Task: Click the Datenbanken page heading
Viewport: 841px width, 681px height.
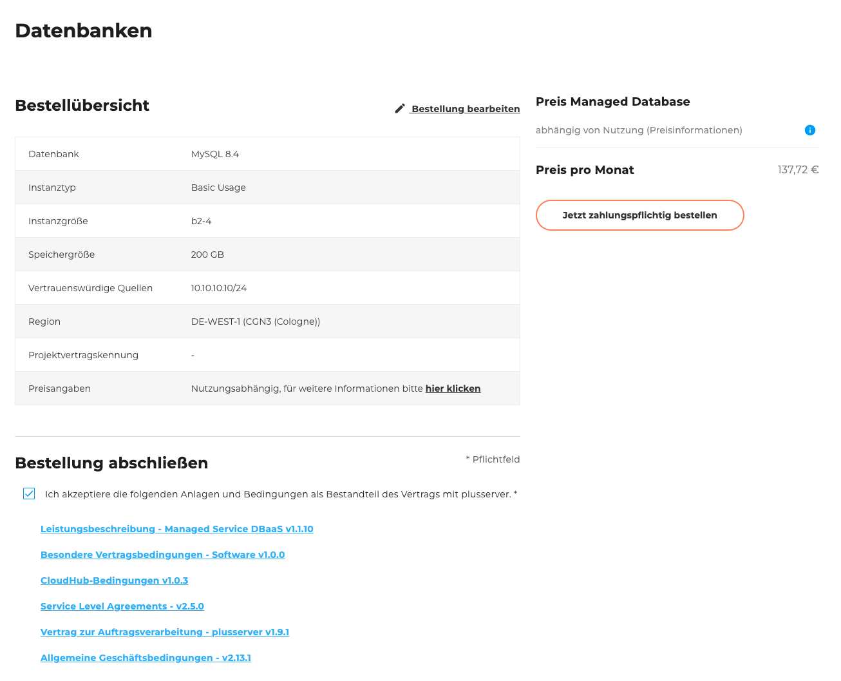Action: (x=83, y=30)
